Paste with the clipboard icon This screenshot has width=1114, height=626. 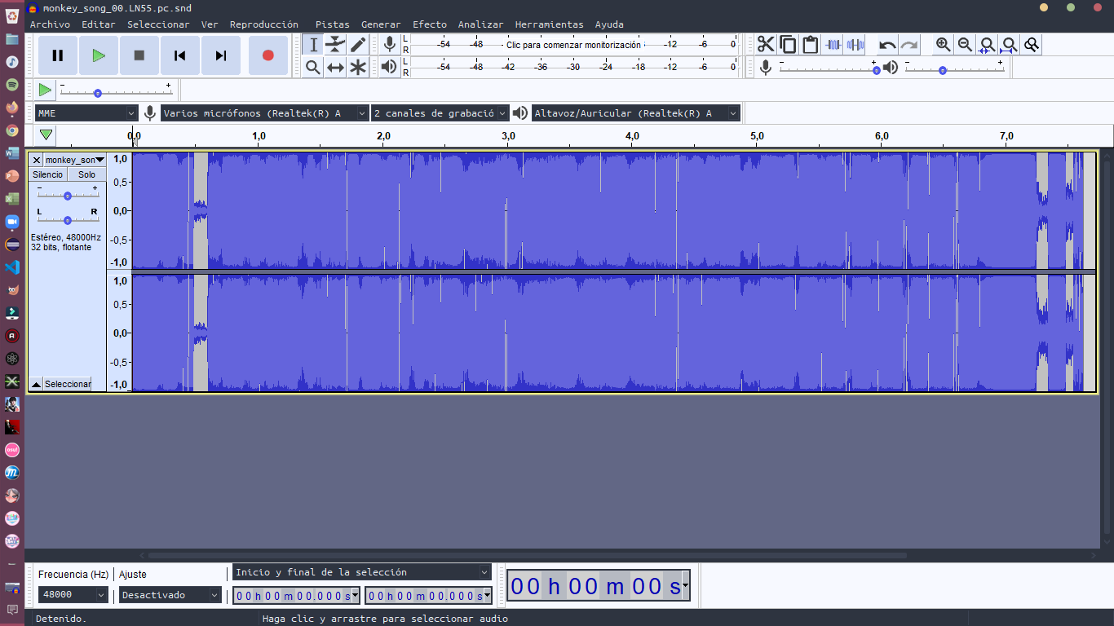(x=810, y=45)
